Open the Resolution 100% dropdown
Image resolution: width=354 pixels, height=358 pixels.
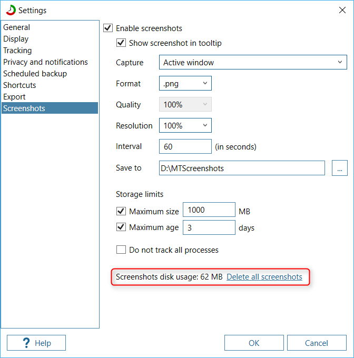[185, 125]
